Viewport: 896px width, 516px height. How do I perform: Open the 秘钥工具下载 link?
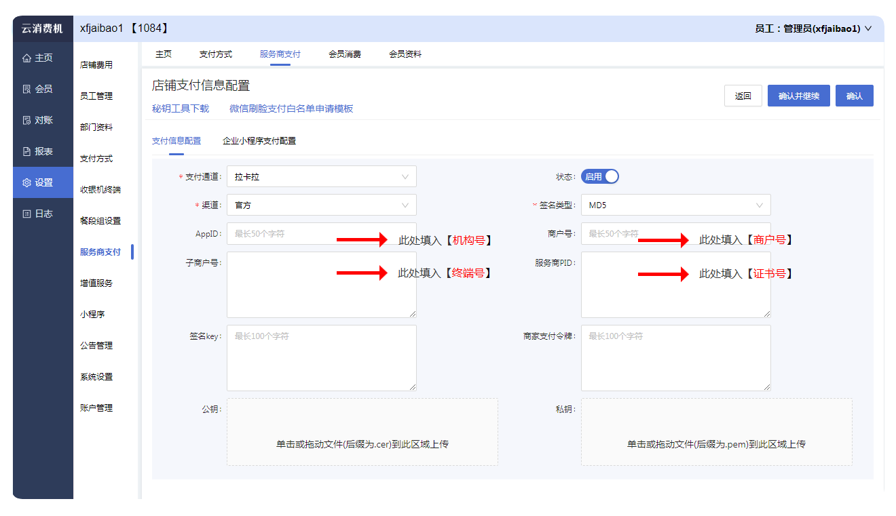pyautogui.click(x=181, y=108)
